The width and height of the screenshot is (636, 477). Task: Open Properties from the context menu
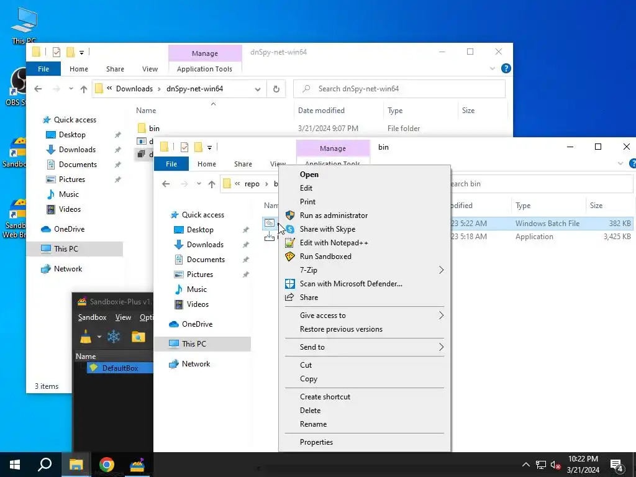click(365, 442)
